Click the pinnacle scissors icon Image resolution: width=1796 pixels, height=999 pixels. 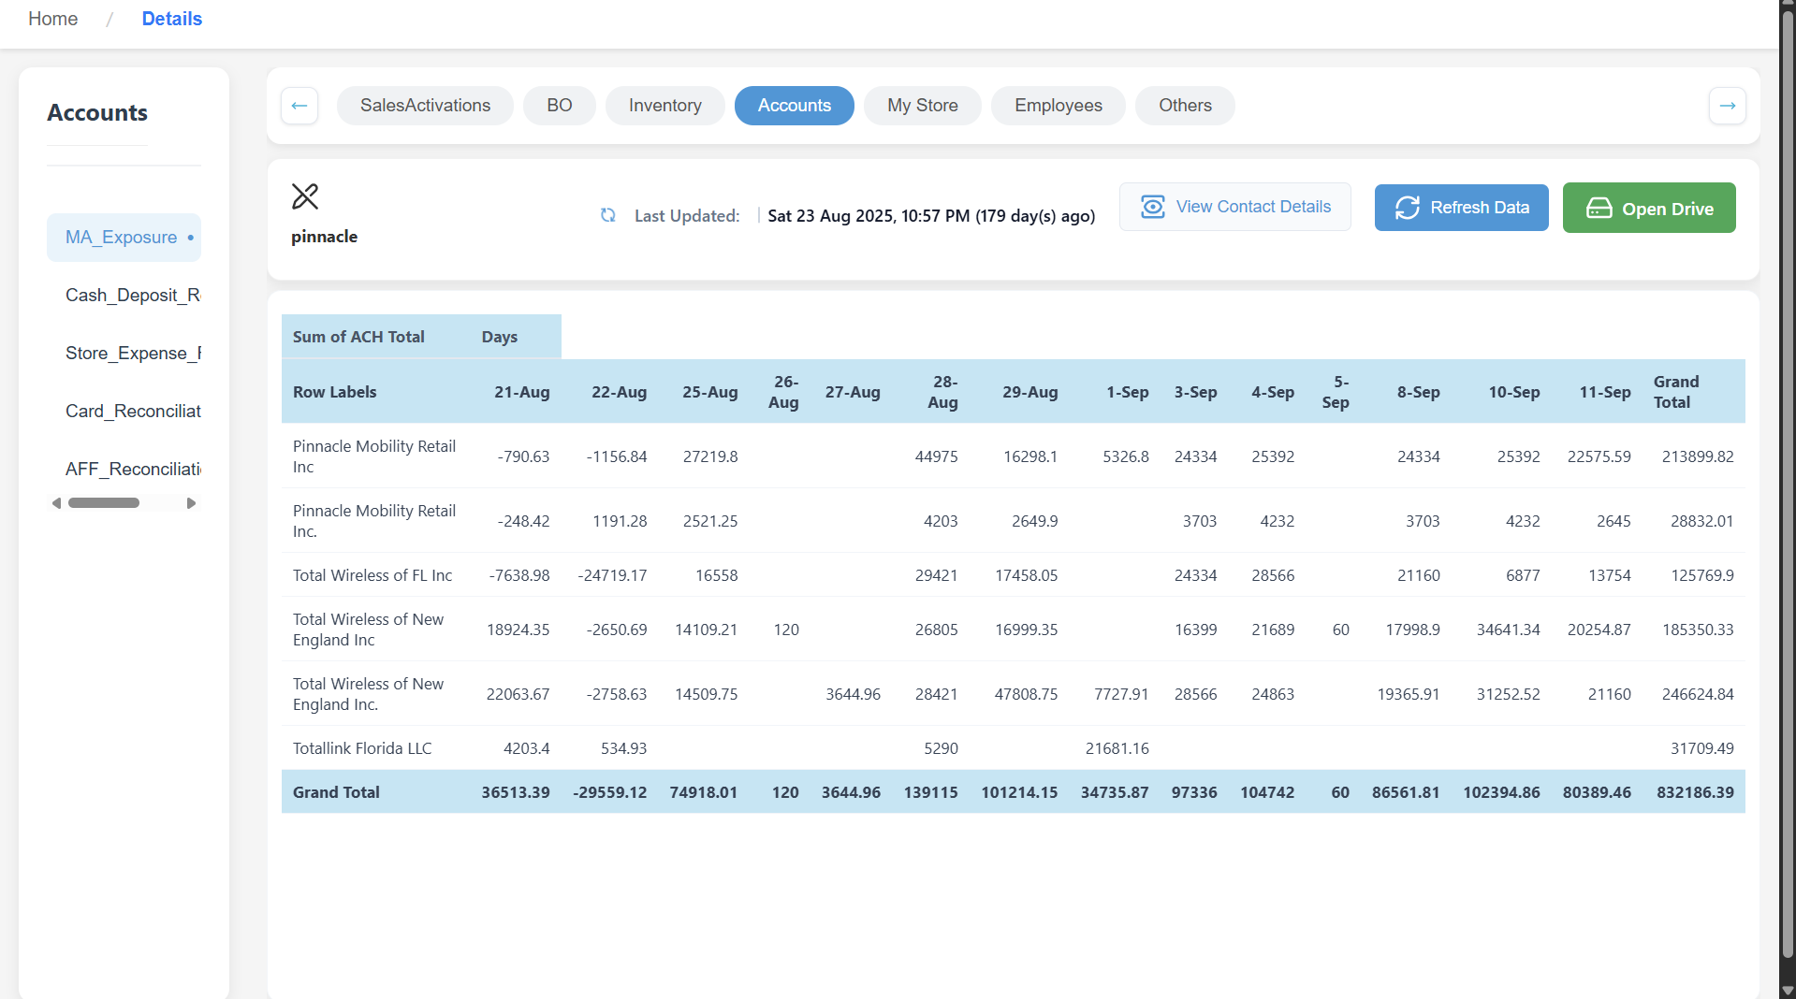[x=305, y=196]
